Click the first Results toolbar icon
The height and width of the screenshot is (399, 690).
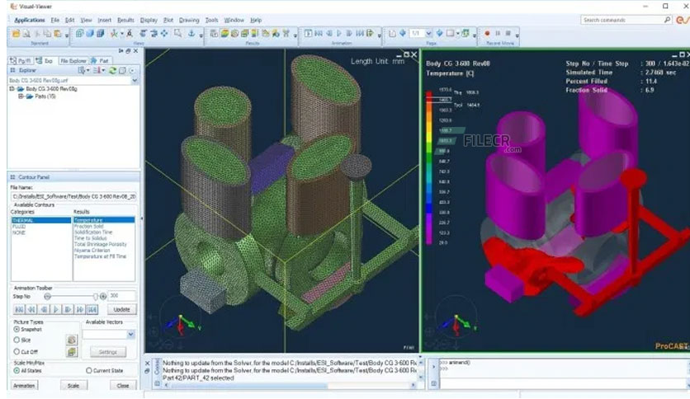[214, 34]
